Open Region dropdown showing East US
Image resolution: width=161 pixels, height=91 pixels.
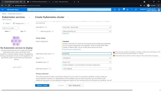[x=87, y=58]
